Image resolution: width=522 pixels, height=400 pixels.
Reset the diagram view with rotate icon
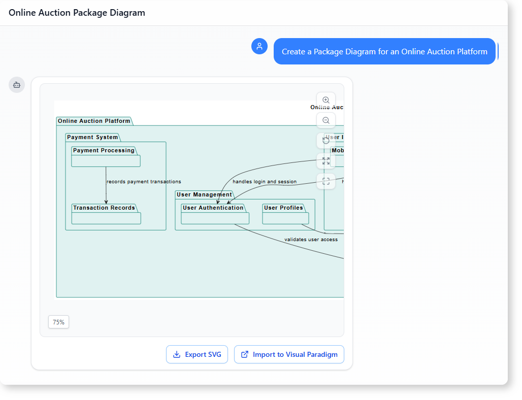coord(326,141)
